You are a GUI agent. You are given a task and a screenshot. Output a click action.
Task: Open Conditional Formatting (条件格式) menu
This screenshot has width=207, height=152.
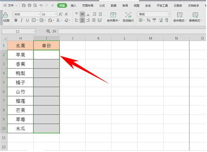pyautogui.click(x=180, y=17)
